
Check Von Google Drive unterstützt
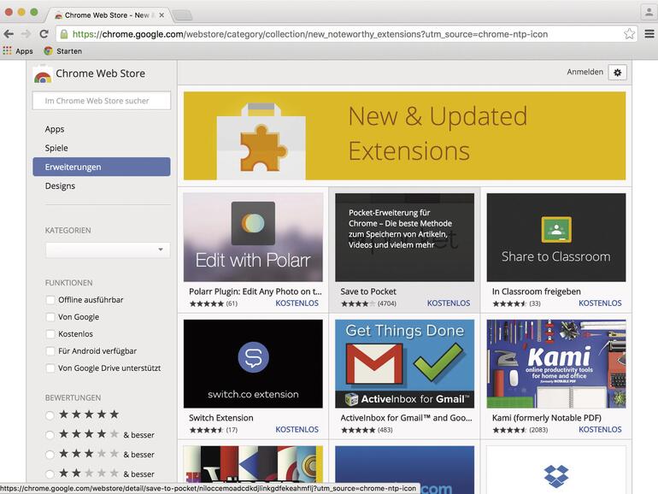tap(50, 368)
